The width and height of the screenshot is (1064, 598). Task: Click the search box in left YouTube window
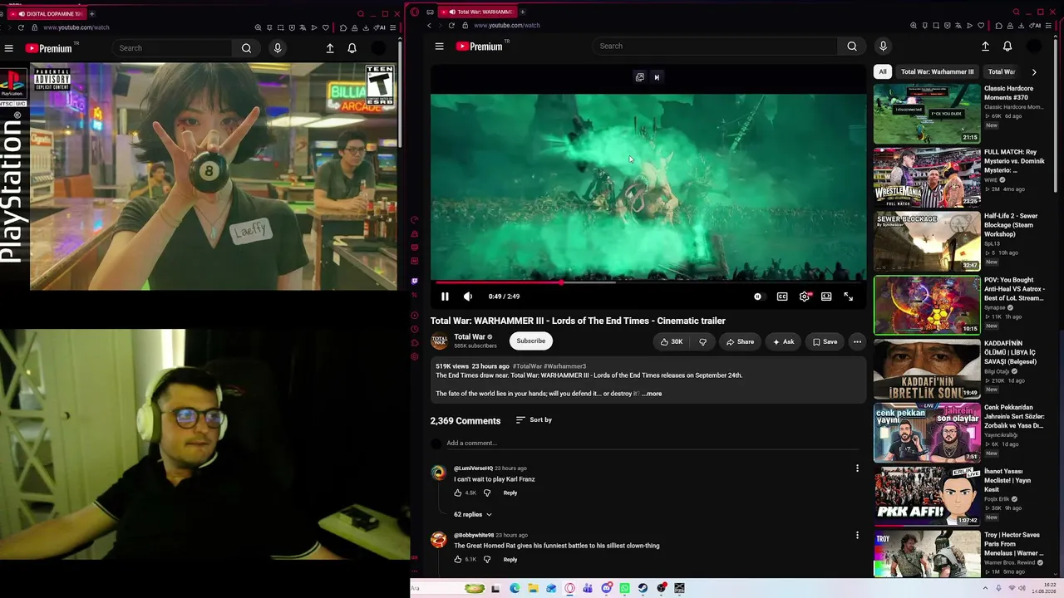pos(173,48)
